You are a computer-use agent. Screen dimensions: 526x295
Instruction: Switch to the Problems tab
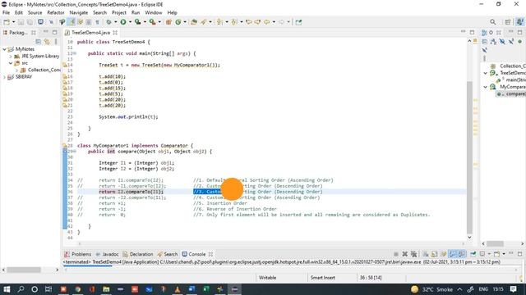click(x=78, y=254)
